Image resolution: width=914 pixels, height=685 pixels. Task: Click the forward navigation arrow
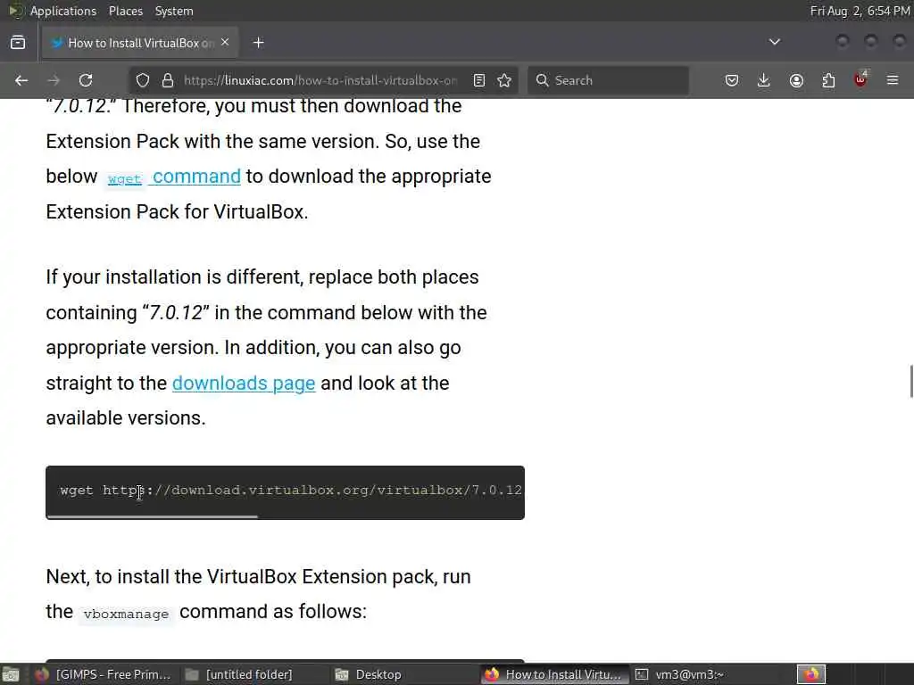(54, 80)
